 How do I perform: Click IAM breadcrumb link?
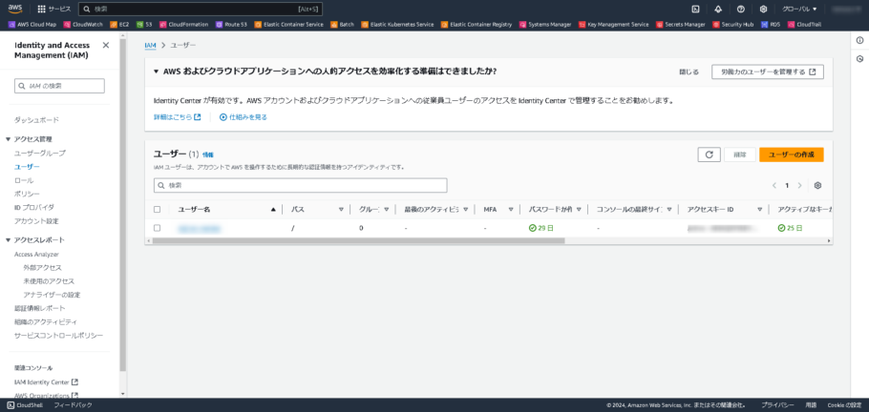[x=150, y=44]
